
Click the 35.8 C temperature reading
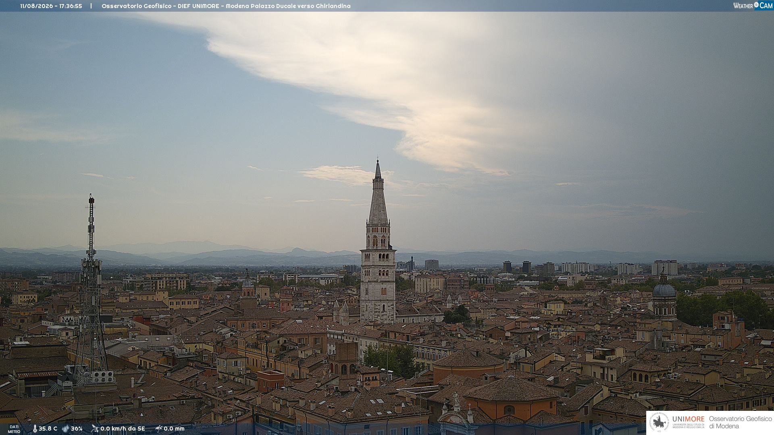[x=48, y=429]
